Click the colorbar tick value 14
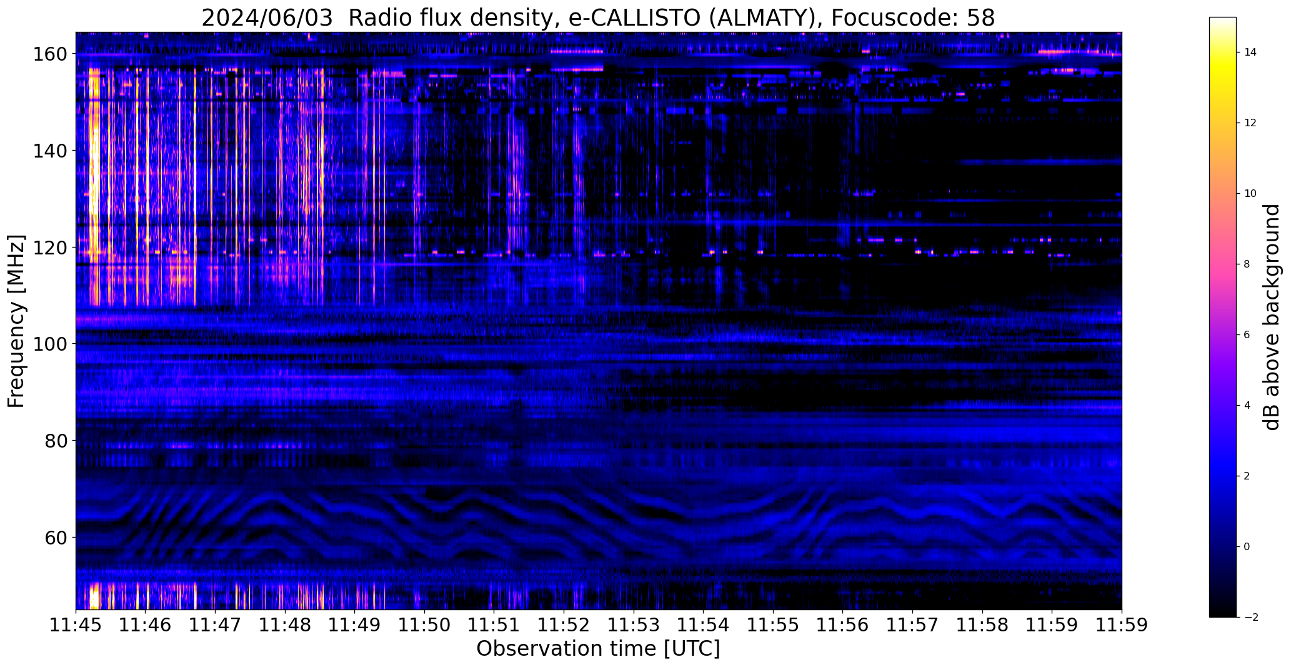 point(1250,53)
